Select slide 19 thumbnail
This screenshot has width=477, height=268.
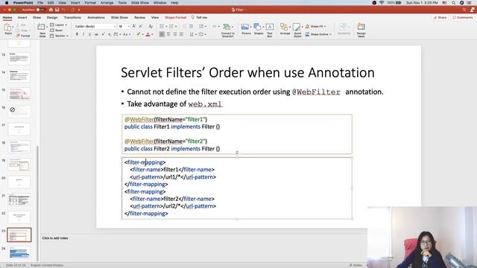[19, 165]
